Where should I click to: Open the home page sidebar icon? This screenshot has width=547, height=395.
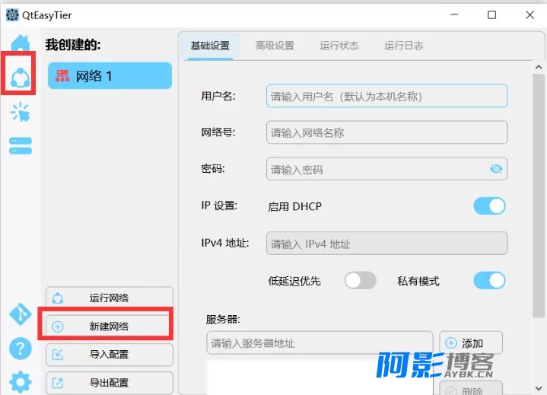tap(21, 42)
